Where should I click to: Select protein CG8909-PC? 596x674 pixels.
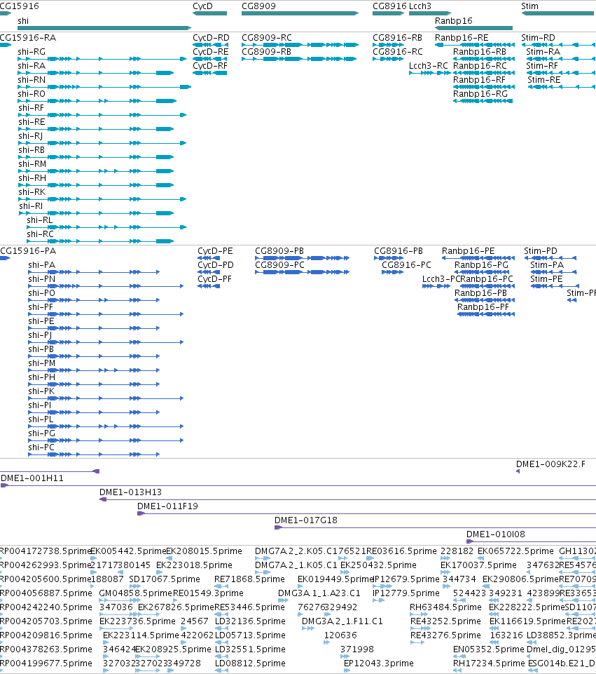pos(302,272)
